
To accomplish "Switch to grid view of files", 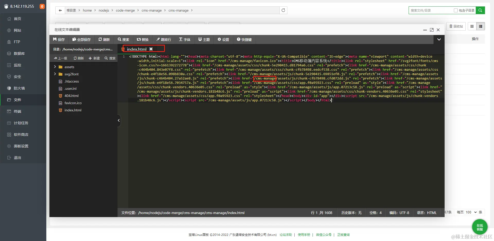I will pyautogui.click(x=472, y=26).
